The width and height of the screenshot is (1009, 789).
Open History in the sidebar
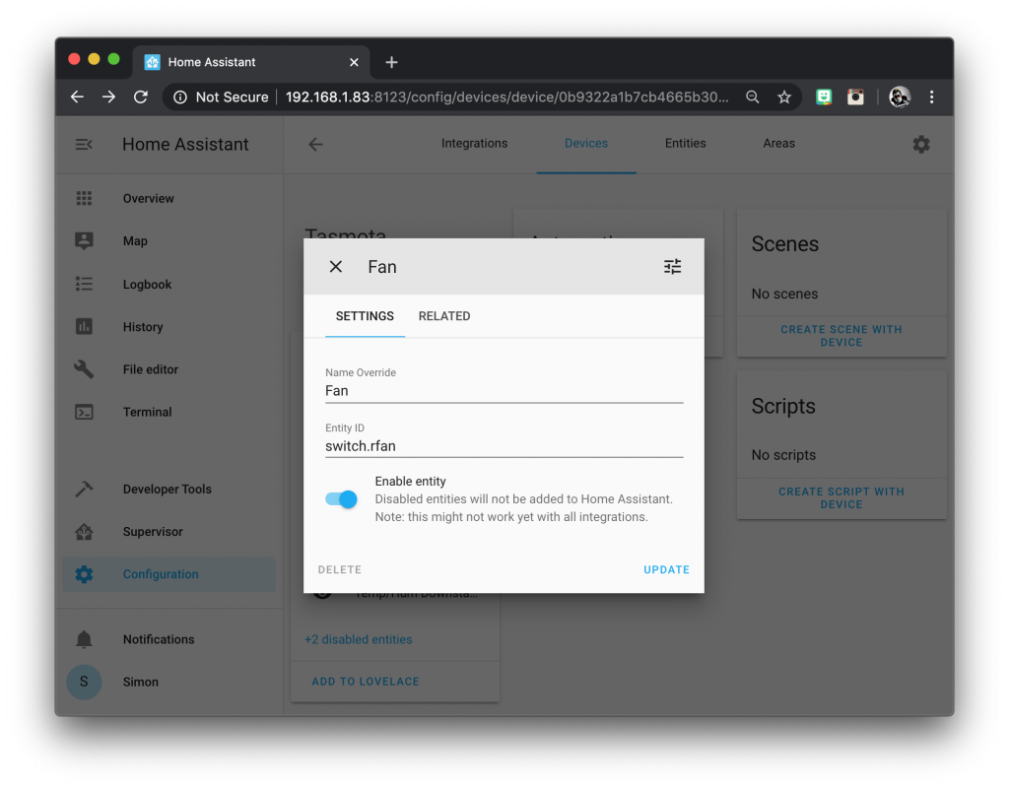[169, 327]
